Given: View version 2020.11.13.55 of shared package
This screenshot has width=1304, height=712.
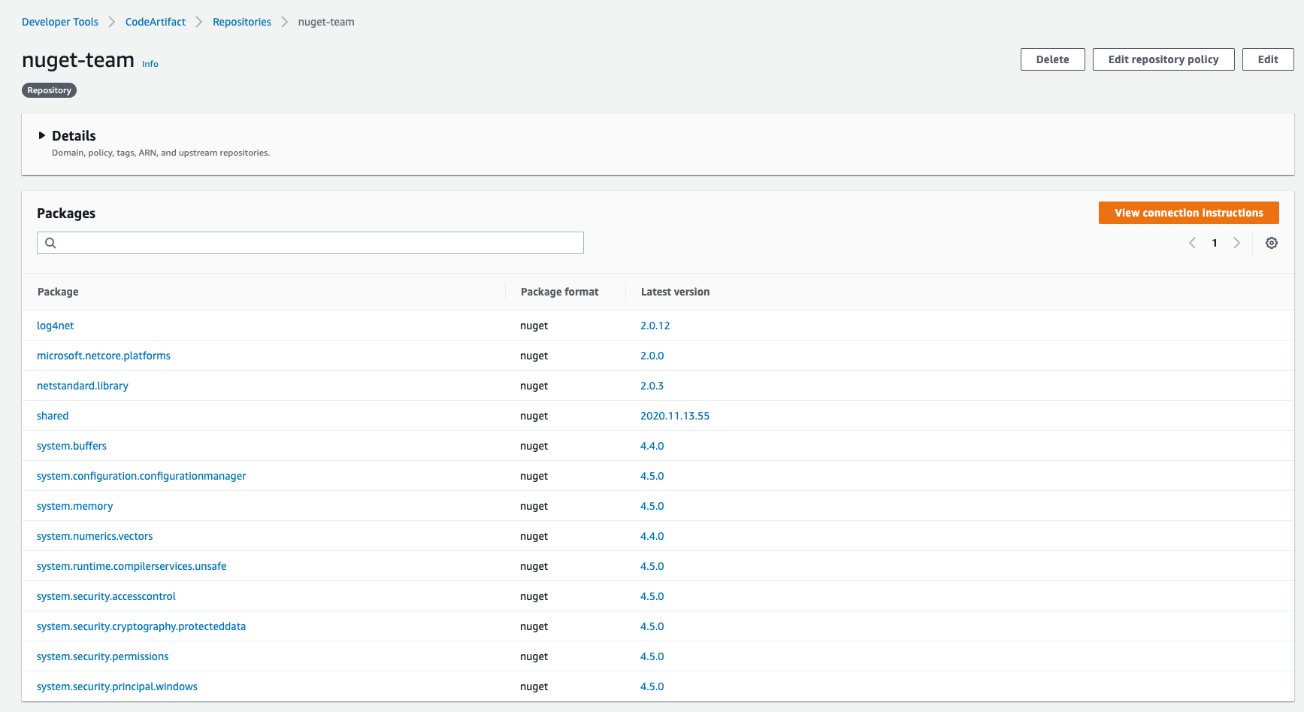Looking at the screenshot, I should [x=675, y=415].
